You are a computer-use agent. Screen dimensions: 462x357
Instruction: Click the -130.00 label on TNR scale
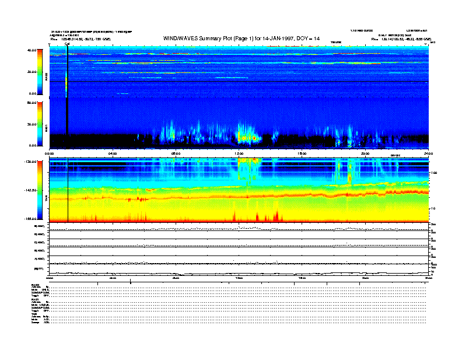pyautogui.click(x=30, y=161)
